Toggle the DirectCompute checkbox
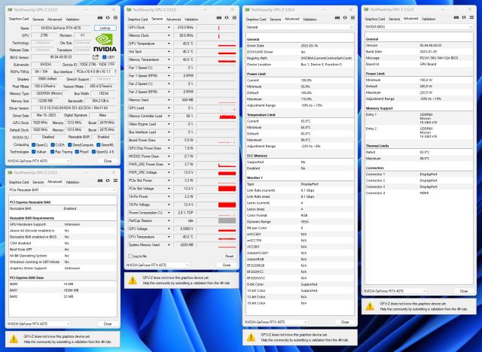The height and width of the screenshot is (352, 482). [70, 144]
